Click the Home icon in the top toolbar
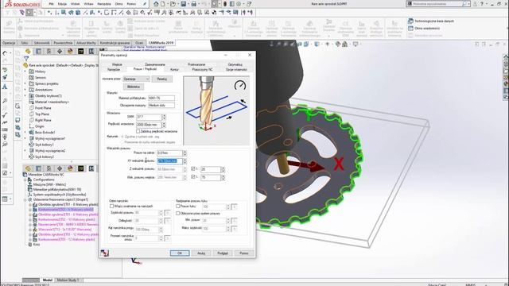The image size is (509, 286). point(156,4)
